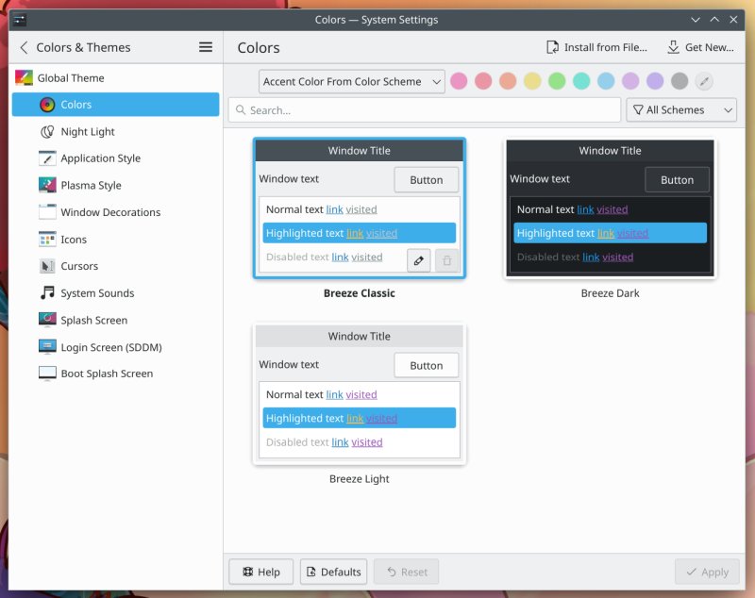Click the edit pencil on Breeze Classic
This screenshot has height=598, width=755.
click(419, 261)
